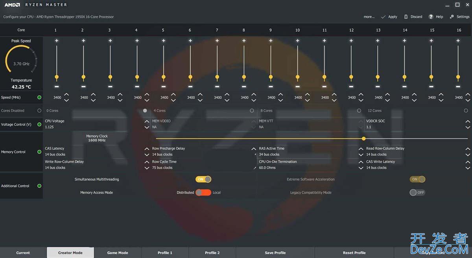Image resolution: width=472 pixels, height=258 pixels.
Task: Switch Memory Access Mode between Distributed and Local
Action: (203, 192)
